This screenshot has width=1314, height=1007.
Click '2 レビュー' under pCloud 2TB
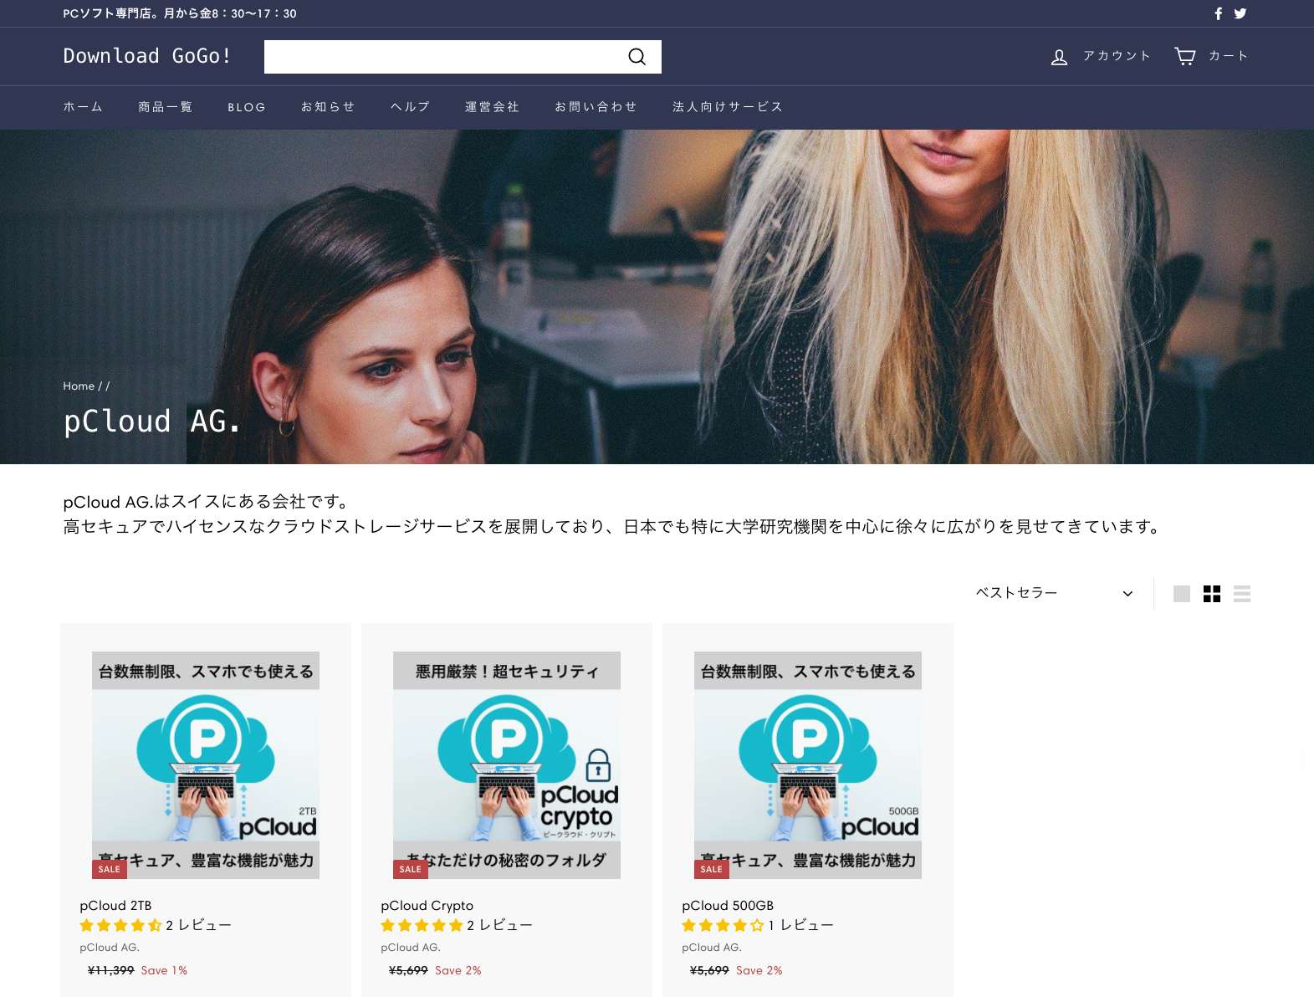point(198,925)
